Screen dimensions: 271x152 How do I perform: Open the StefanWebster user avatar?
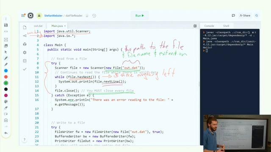pyautogui.click(x=39, y=16)
